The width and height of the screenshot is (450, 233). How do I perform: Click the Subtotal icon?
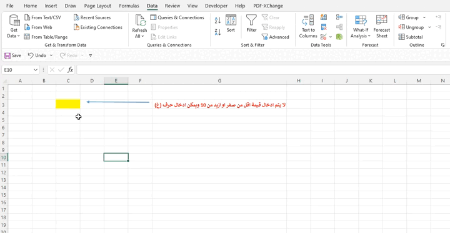click(411, 37)
